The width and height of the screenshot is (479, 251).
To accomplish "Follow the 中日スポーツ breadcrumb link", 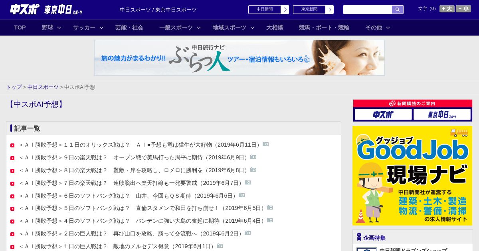I will (43, 87).
